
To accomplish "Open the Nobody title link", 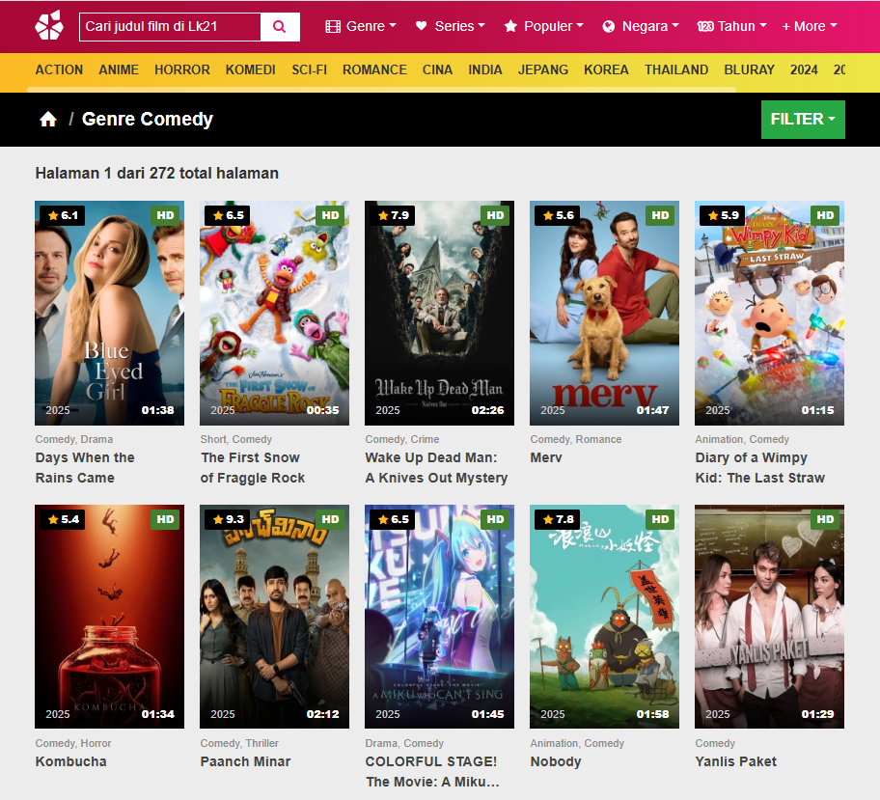I will [x=556, y=761].
